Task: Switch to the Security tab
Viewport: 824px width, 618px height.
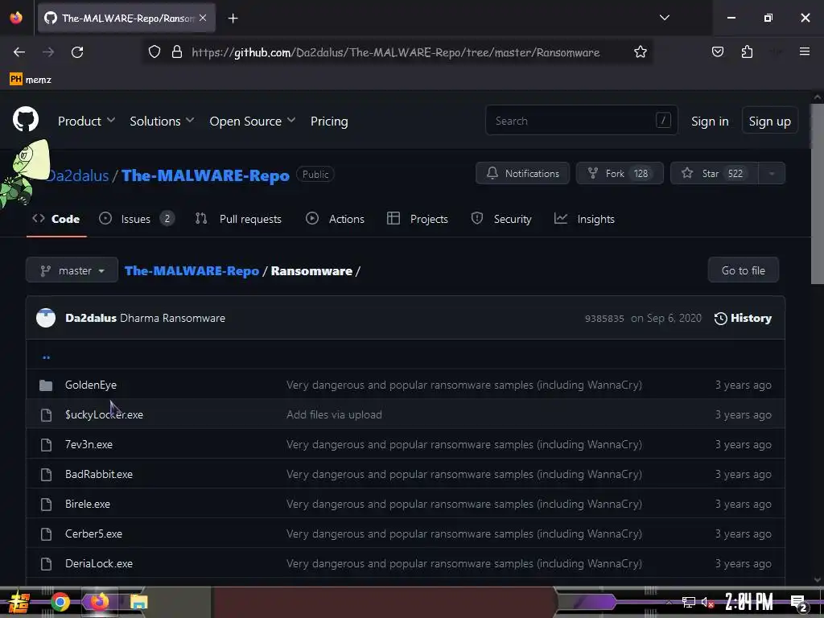Action: (501, 219)
